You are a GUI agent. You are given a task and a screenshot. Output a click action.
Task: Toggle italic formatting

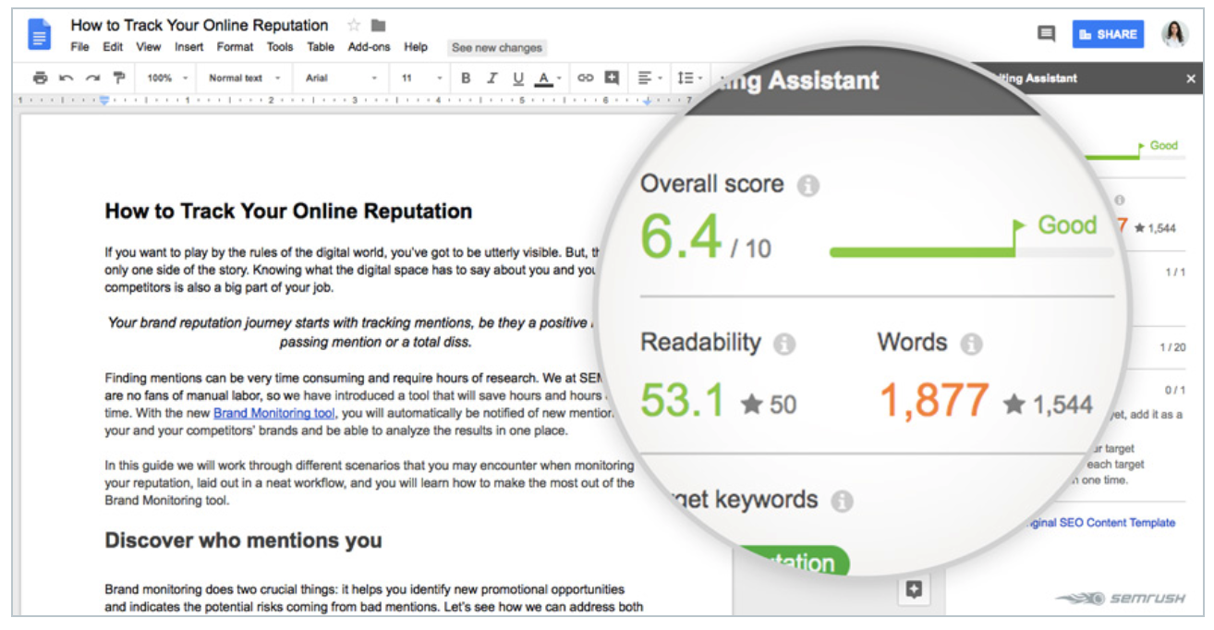[492, 79]
